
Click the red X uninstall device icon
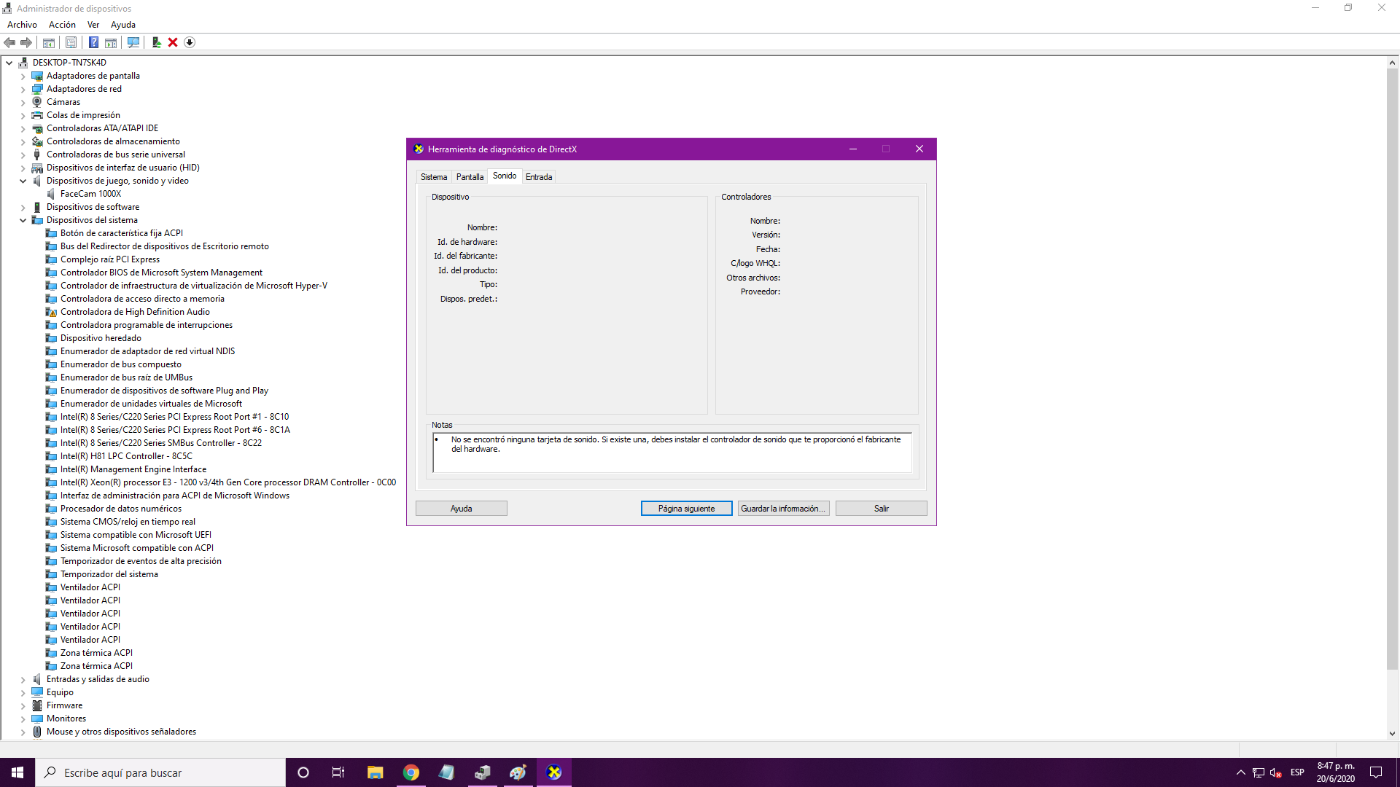click(173, 42)
